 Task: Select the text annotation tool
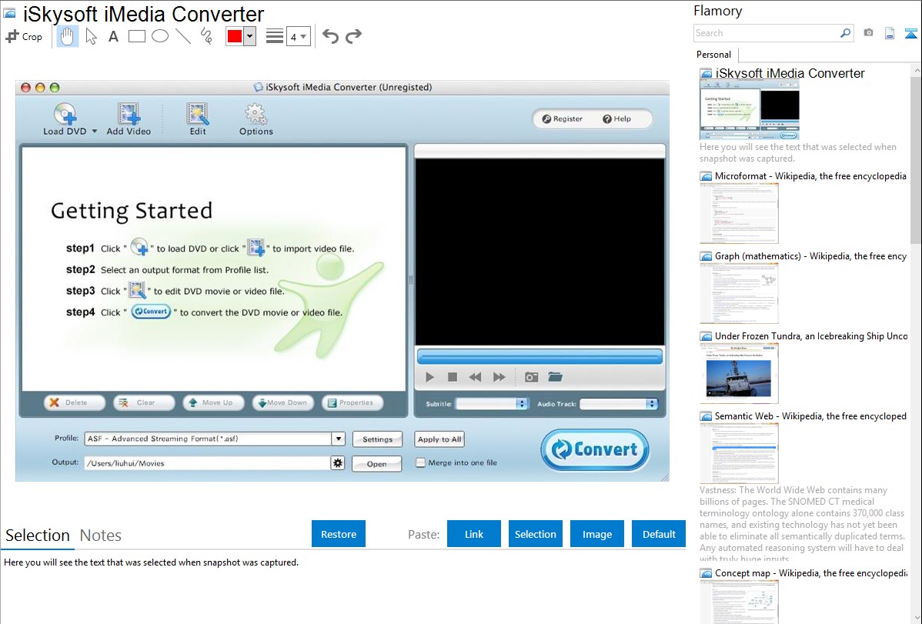point(113,36)
